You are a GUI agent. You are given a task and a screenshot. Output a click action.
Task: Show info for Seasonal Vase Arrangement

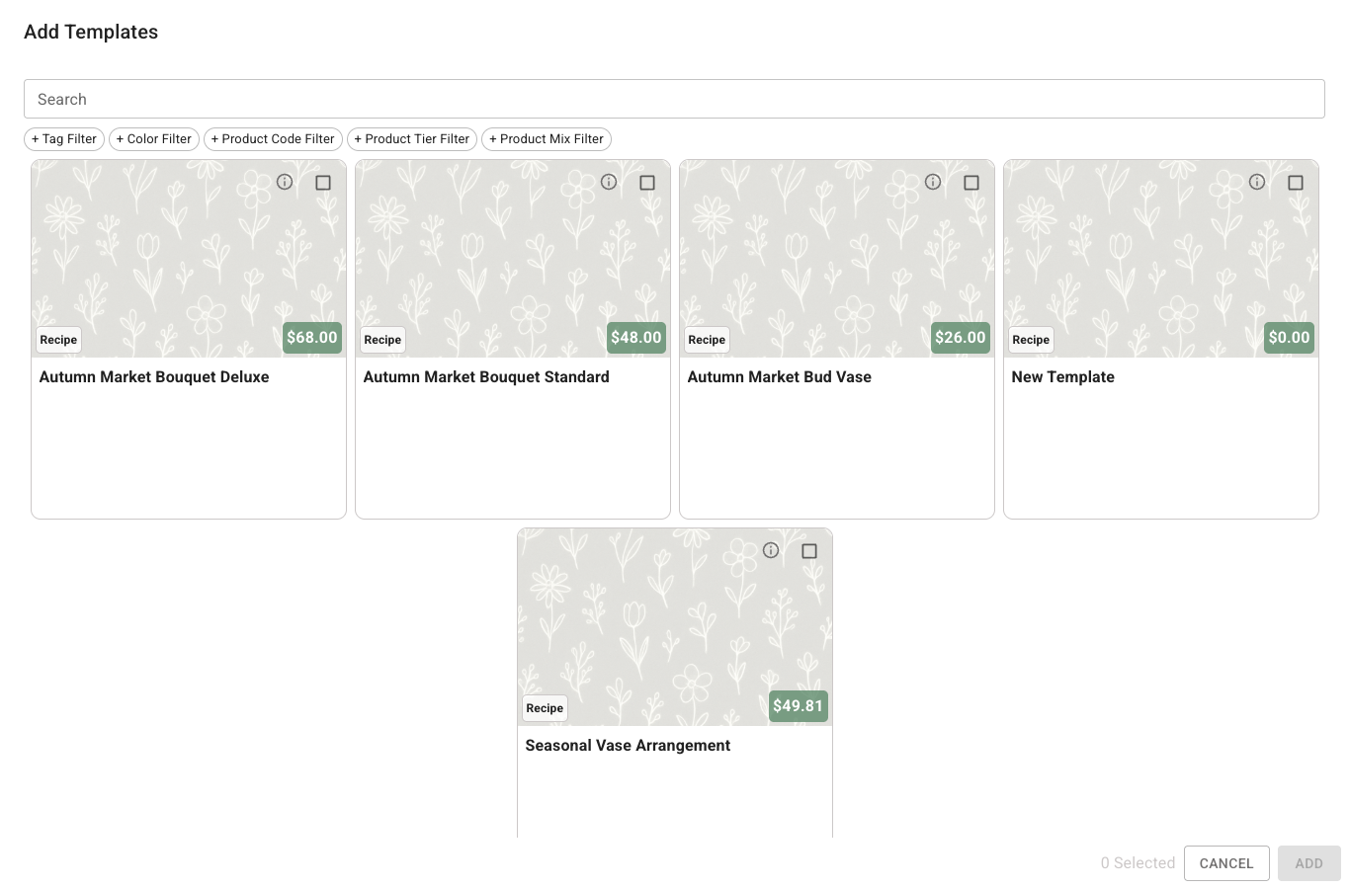[771, 550]
